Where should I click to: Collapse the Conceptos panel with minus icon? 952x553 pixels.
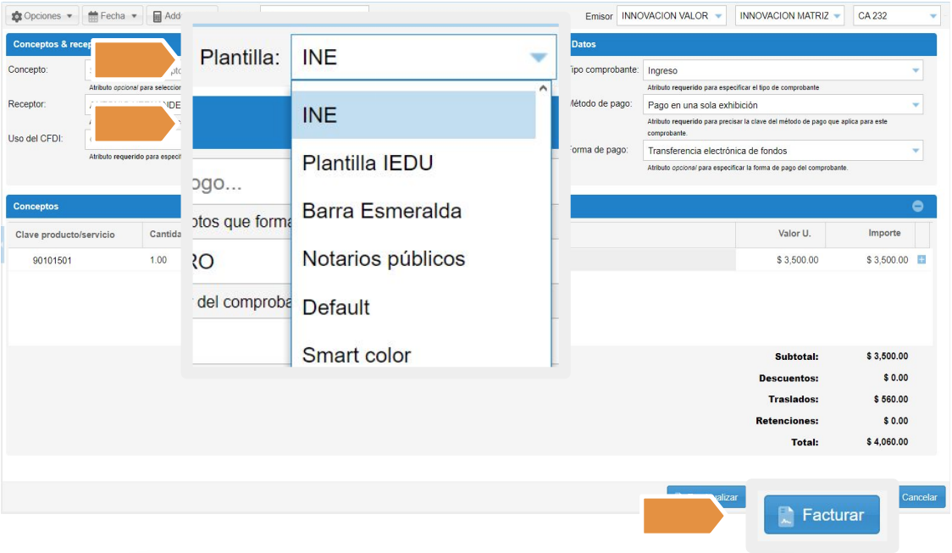tap(917, 207)
